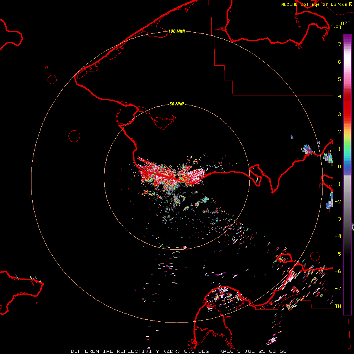Click the color scale bar at 3 dB red
Viewport: 354px width, 354px height.
pyautogui.click(x=347, y=114)
